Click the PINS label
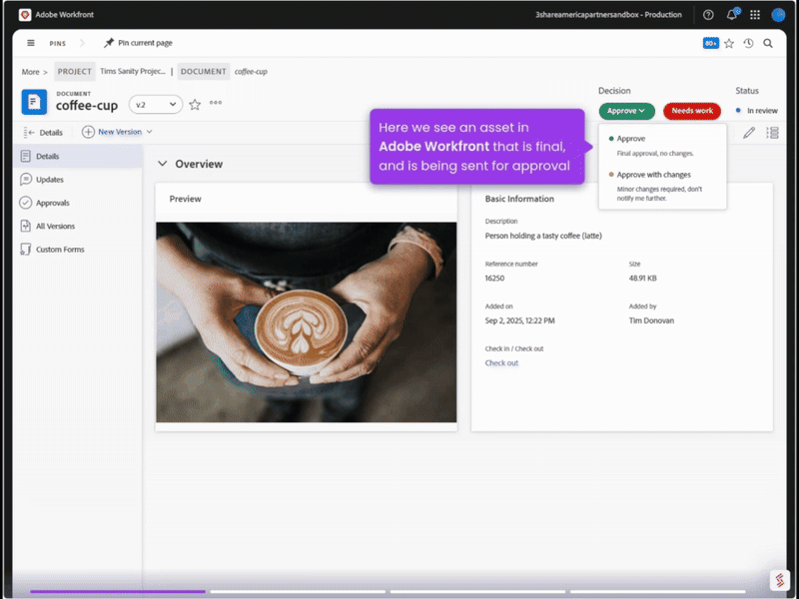The height and width of the screenshot is (599, 799). point(58,43)
